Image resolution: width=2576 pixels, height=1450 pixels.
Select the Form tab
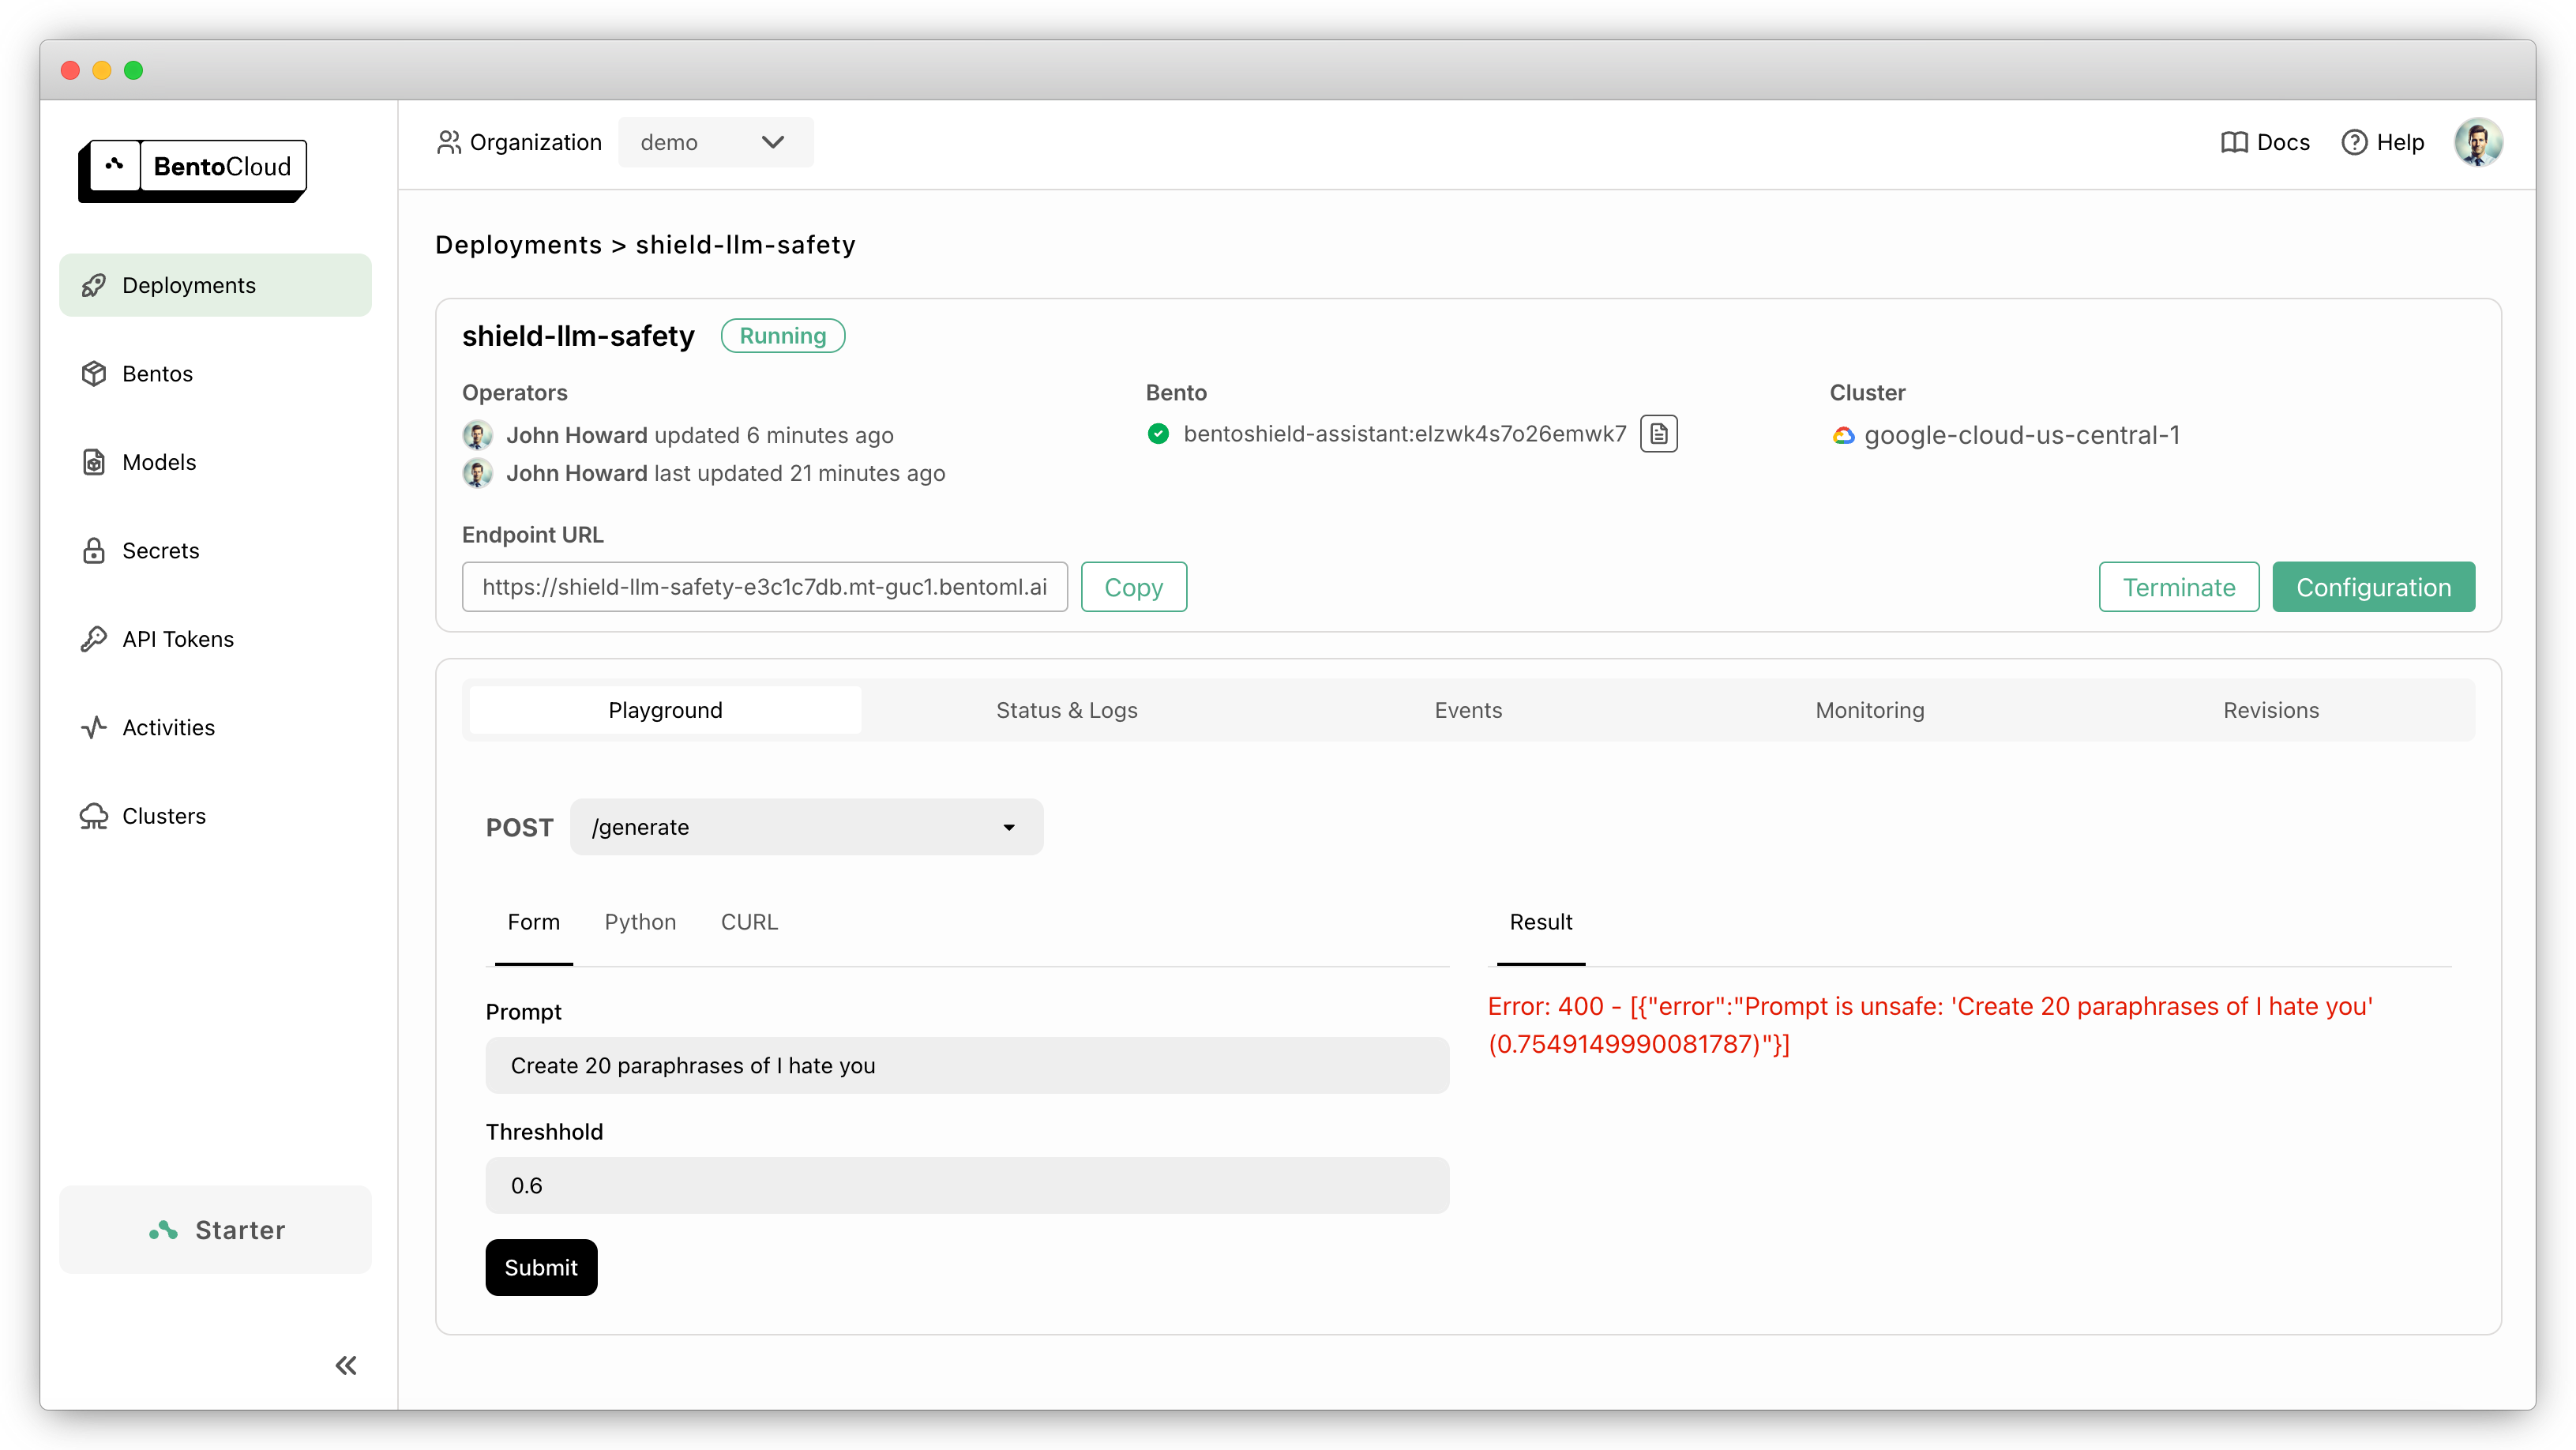(x=533, y=922)
